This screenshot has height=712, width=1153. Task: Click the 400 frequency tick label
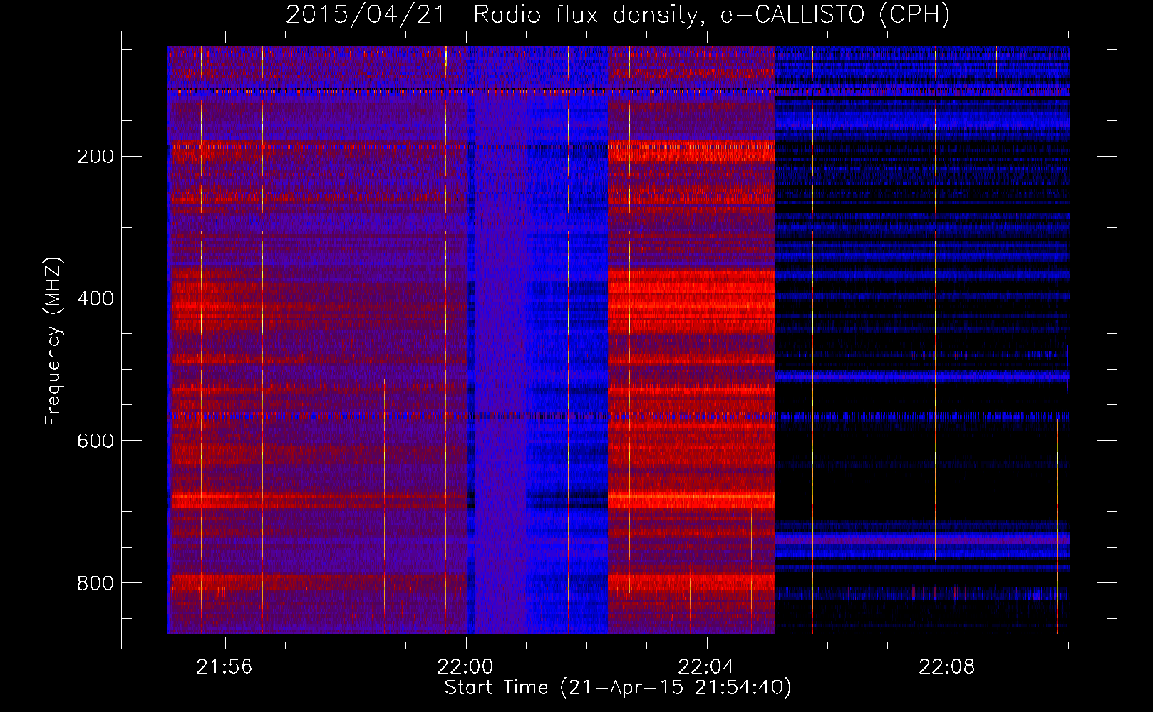tap(95, 298)
